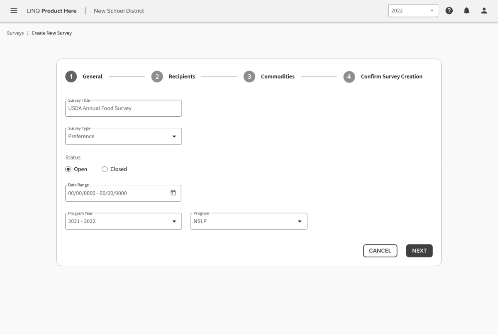Expand the Survey Type dropdown

click(123, 137)
